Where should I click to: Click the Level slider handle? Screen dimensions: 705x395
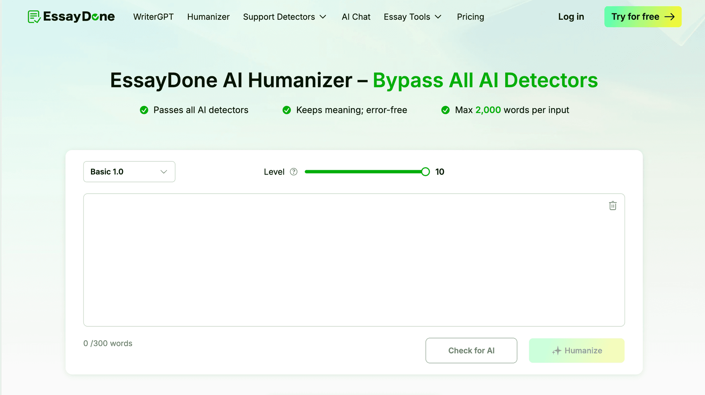425,172
